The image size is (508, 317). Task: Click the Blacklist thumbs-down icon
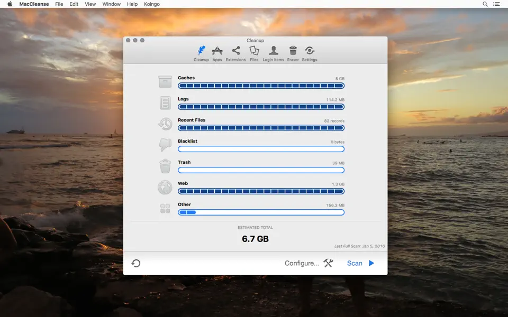pyautogui.click(x=165, y=144)
